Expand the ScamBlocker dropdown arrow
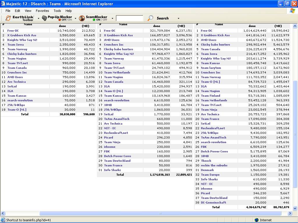Viewport: 298px width, 223px height. pyautogui.click(x=113, y=18)
